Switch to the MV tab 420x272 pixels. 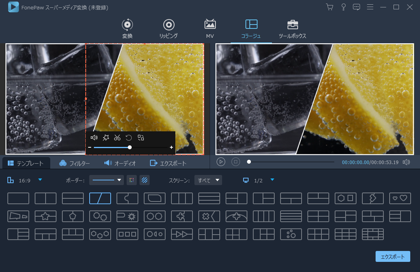[210, 28]
